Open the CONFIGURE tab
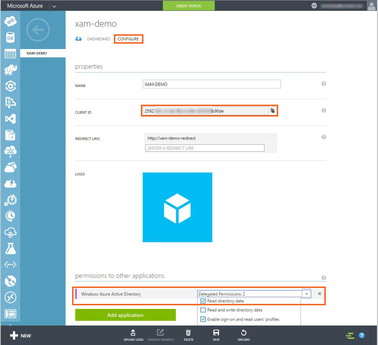The width and height of the screenshot is (378, 345). point(128,39)
